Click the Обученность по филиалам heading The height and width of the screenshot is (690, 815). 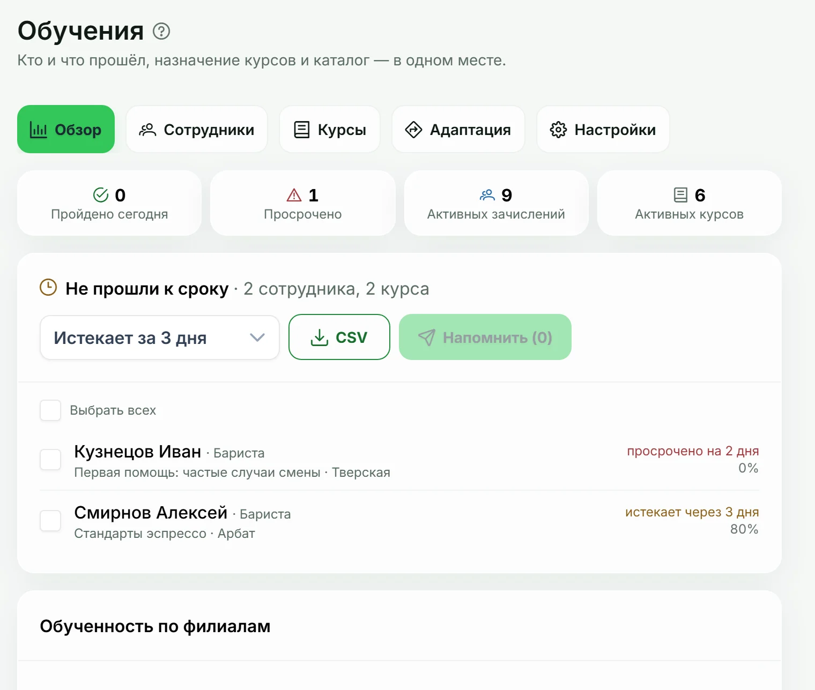coord(155,626)
